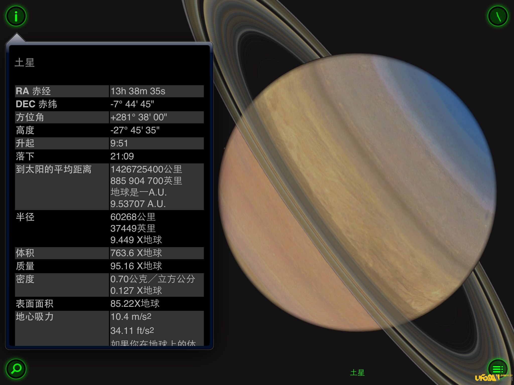Image resolution: width=514 pixels, height=385 pixels.
Task: Select the rise time 9:51
Action: [x=119, y=143]
